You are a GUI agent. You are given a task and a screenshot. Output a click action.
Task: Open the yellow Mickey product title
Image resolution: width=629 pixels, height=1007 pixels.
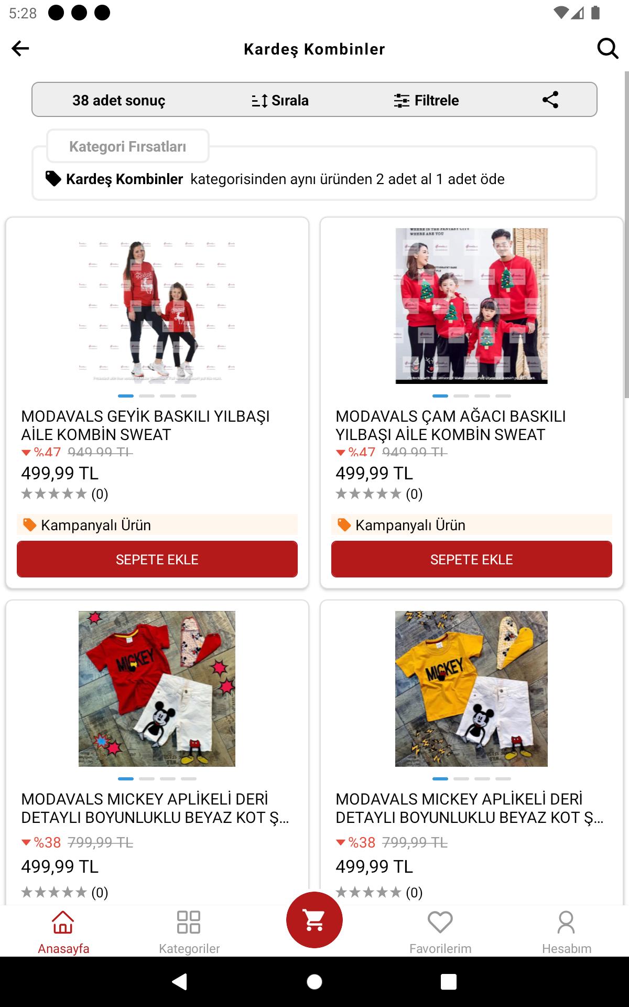point(470,808)
